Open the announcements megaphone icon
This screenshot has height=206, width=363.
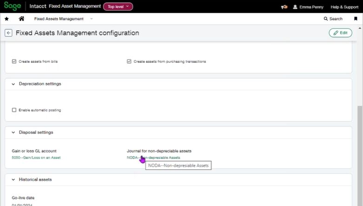coord(284,7)
